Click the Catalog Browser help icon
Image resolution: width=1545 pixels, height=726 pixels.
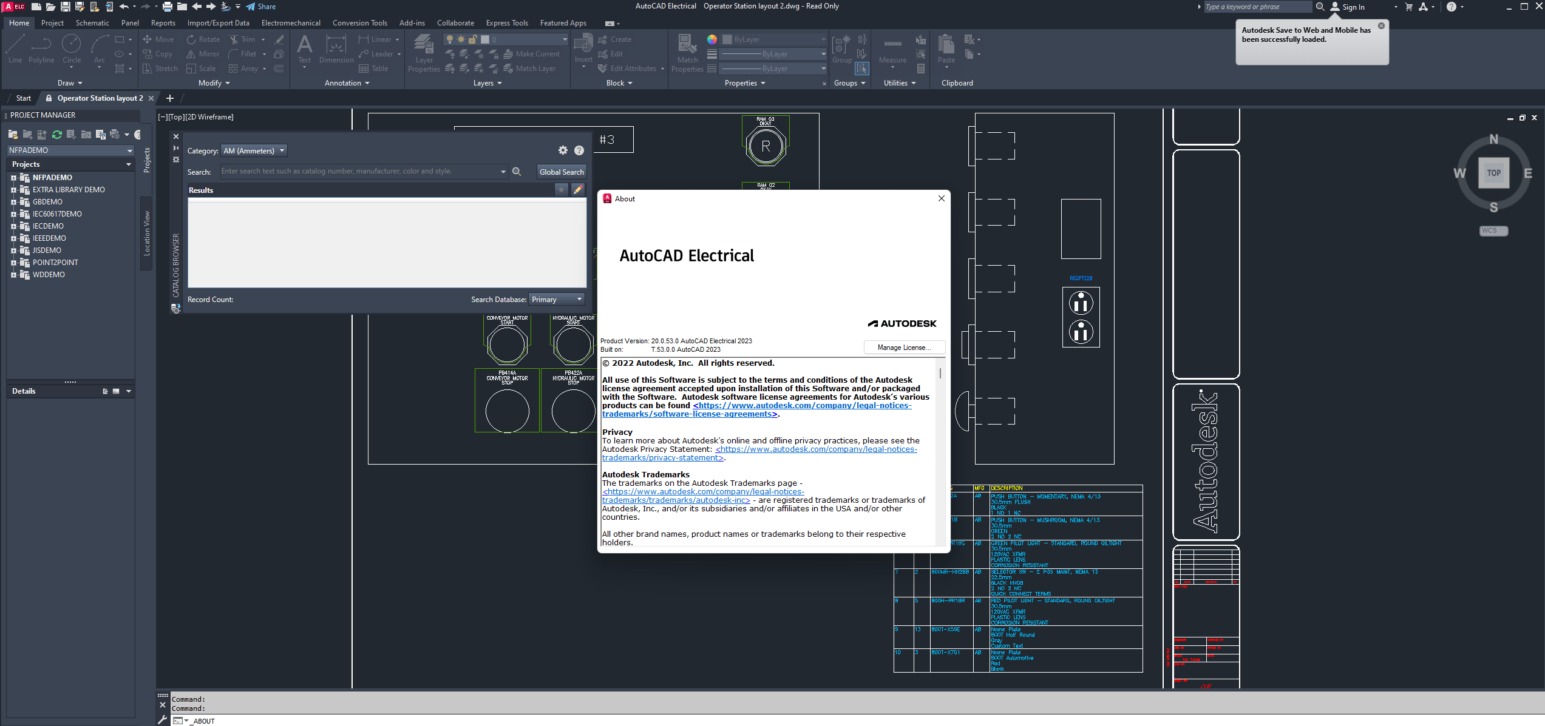(579, 150)
